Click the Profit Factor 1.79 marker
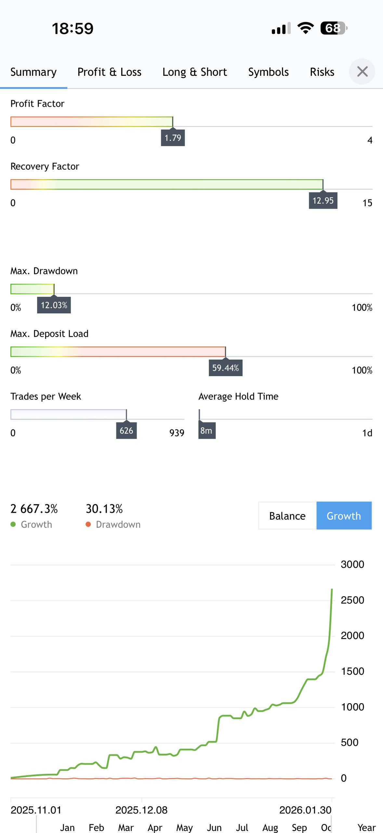This screenshot has height=833, width=383. (x=173, y=138)
